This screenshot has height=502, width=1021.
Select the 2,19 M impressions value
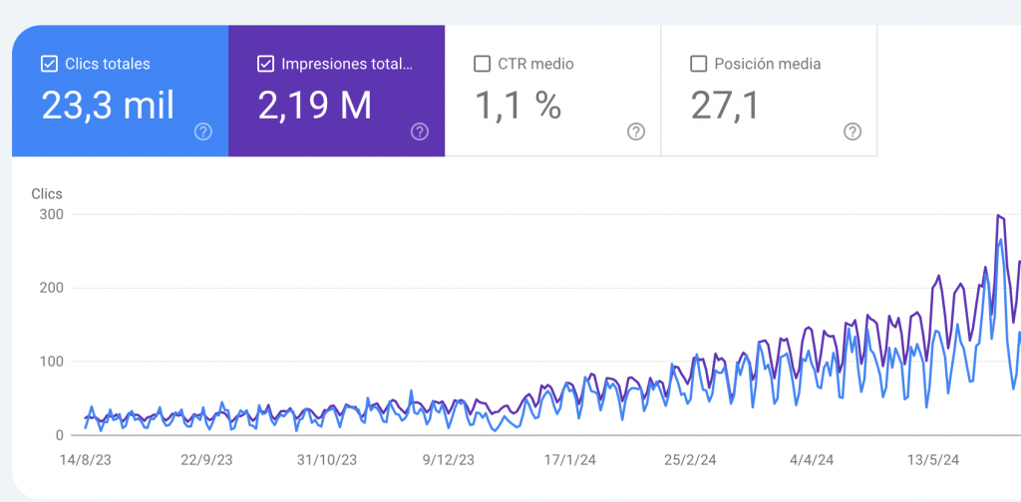(x=315, y=105)
